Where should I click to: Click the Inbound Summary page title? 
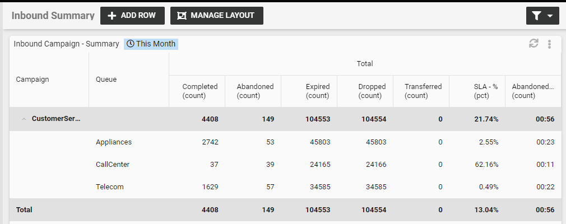click(x=53, y=16)
